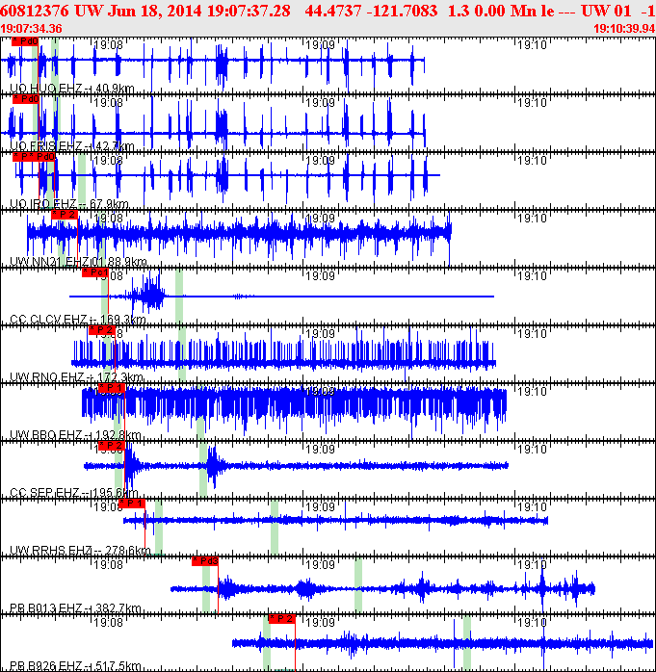Screen dimensions: 656x672
Task: Click the 19:09 time label on HUO trace
Action: pos(320,45)
